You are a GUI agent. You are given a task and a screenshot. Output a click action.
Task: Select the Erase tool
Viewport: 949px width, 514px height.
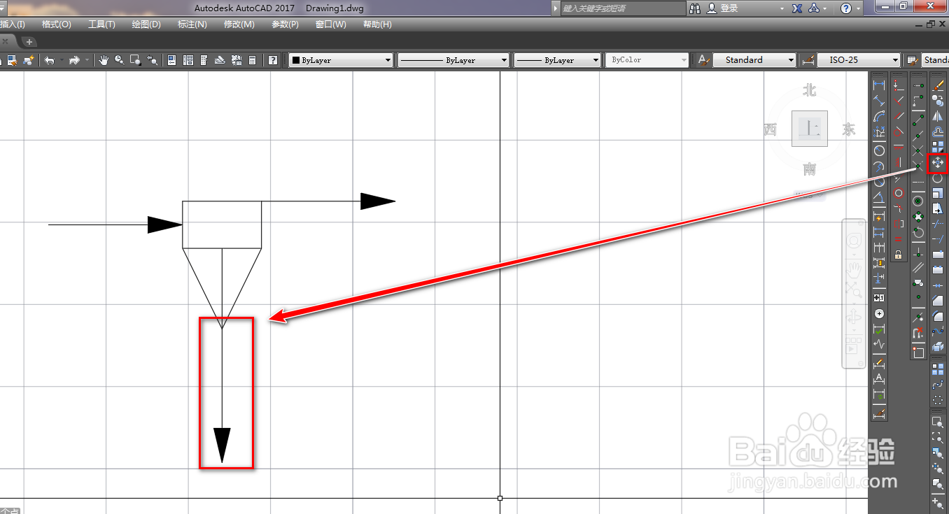938,85
